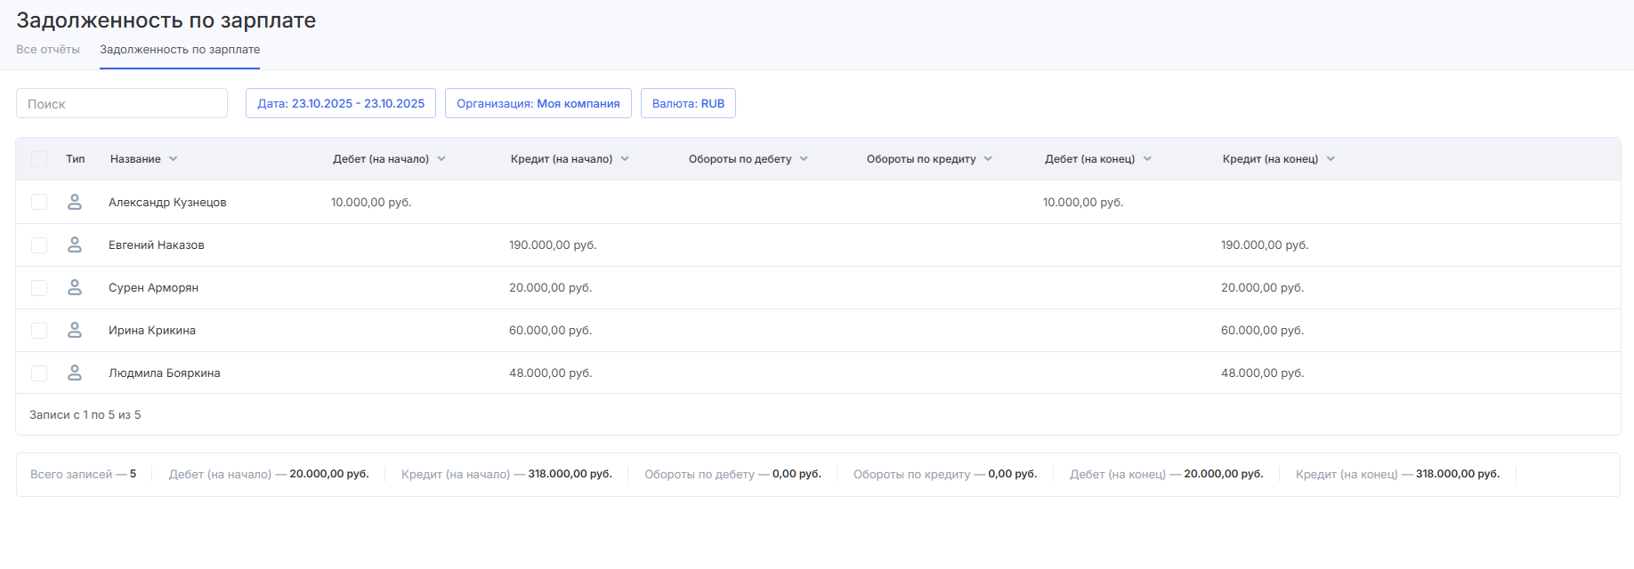Viewport: 1634px width, 569px height.
Task: Toggle the select-all checkbox in table header
Action: coord(39,159)
